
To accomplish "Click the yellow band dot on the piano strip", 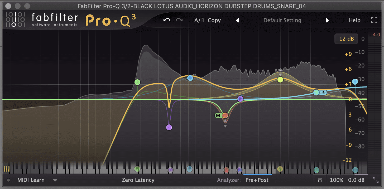I will pos(280,169).
